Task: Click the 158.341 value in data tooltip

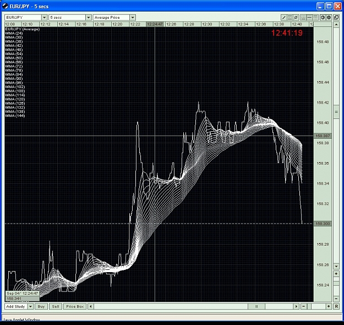Action: click(x=14, y=299)
